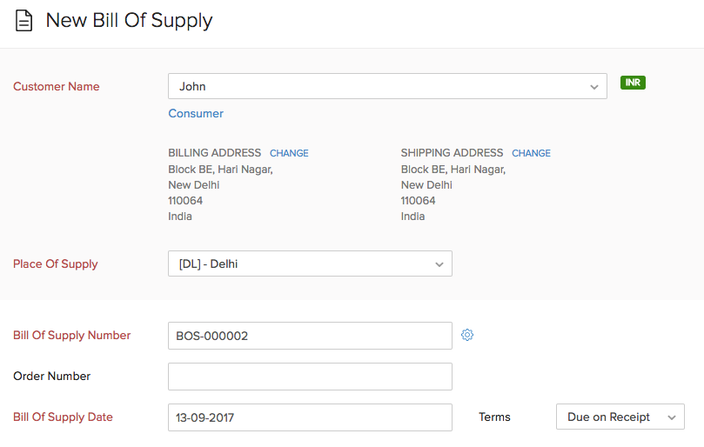Focus the Bill Of Supply Number field
The image size is (704, 447).
click(x=310, y=336)
